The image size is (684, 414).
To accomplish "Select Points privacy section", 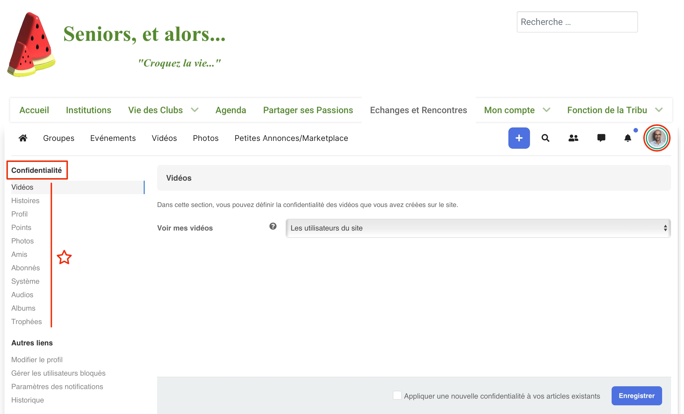I will tap(21, 227).
